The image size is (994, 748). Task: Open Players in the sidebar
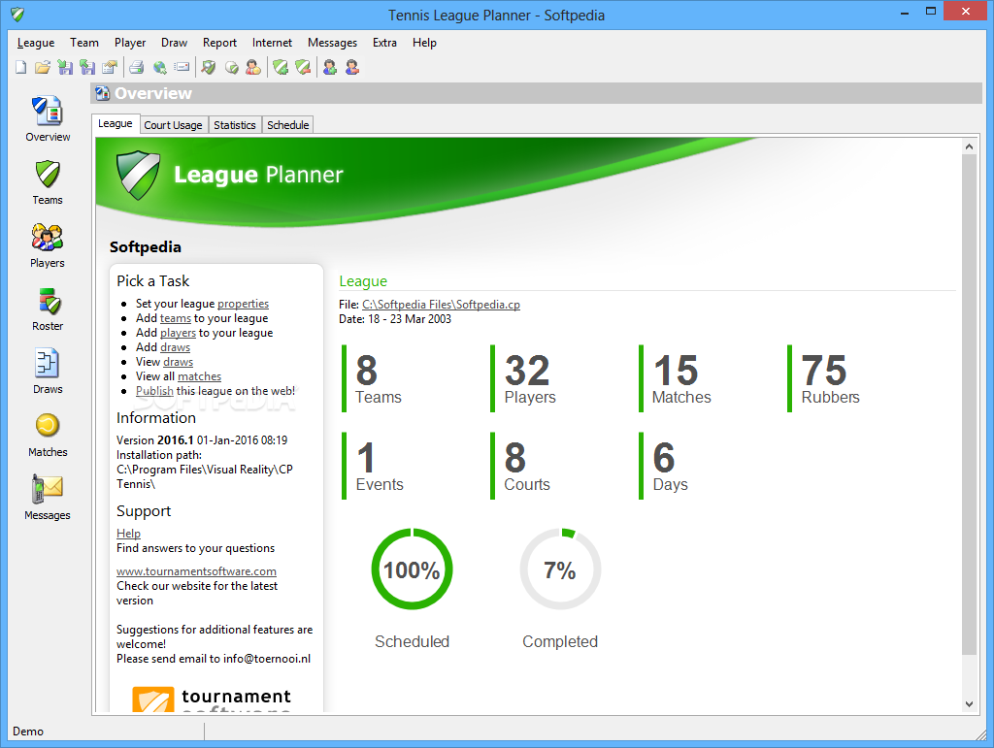[x=48, y=245]
